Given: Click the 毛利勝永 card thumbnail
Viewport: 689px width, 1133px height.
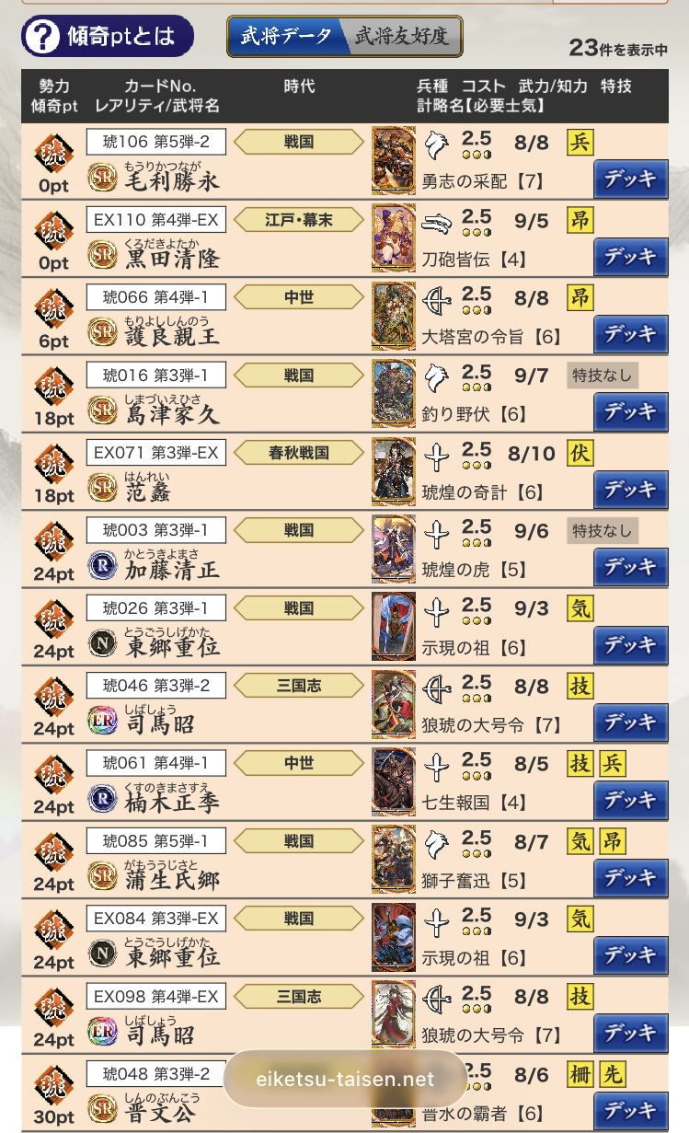Looking at the screenshot, I should pos(394,160).
